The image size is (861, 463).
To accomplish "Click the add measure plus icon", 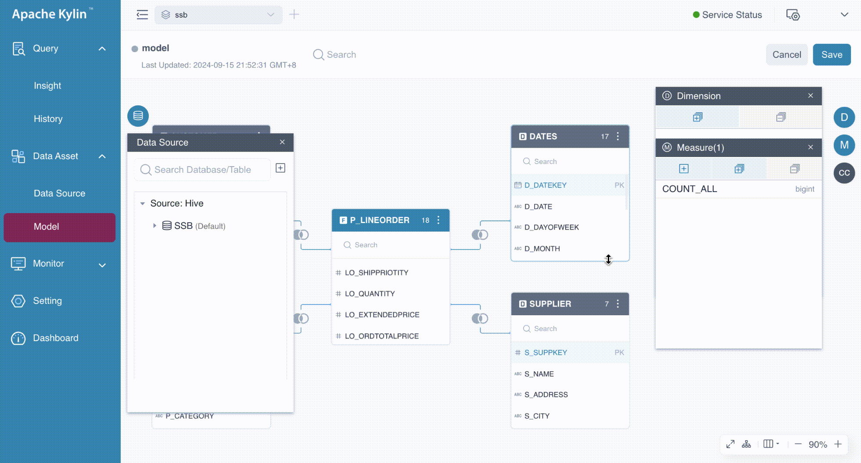I will [x=684, y=169].
